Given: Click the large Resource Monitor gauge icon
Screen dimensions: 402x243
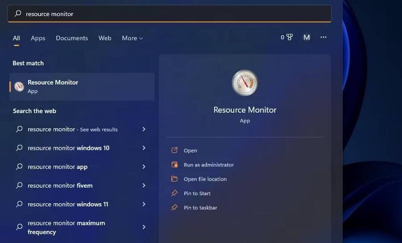Looking at the screenshot, I should [x=245, y=83].
